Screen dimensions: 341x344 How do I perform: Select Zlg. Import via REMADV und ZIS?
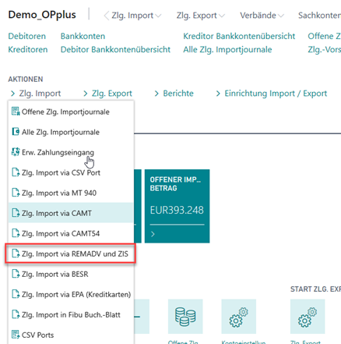click(71, 254)
